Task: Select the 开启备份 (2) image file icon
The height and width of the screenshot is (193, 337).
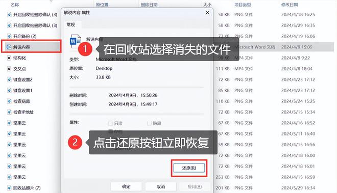Action: pos(9,36)
